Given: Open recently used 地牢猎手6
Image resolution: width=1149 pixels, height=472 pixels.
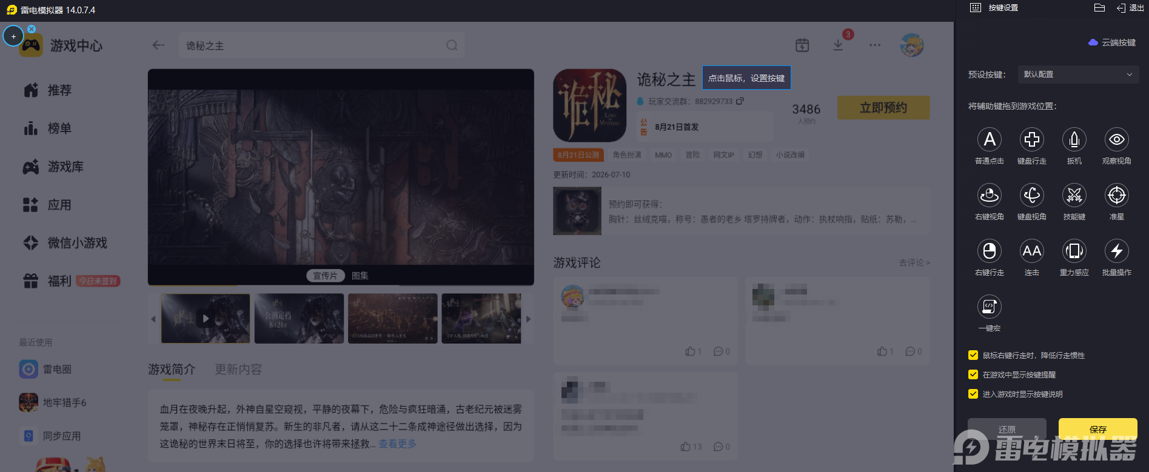Looking at the screenshot, I should click(x=53, y=402).
